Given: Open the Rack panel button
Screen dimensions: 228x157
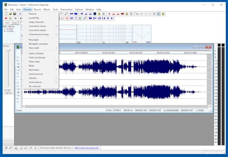Looking at the screenshot, I should pos(15,23).
